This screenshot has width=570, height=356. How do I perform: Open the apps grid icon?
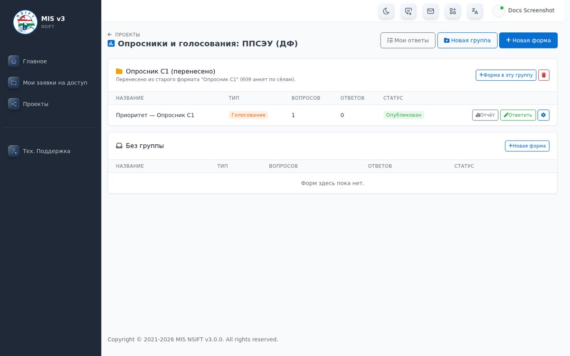tap(453, 11)
